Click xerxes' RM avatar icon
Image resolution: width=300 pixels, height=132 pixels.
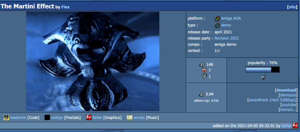click(129, 117)
